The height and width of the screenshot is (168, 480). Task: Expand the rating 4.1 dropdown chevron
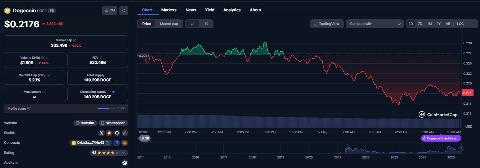click(x=124, y=153)
